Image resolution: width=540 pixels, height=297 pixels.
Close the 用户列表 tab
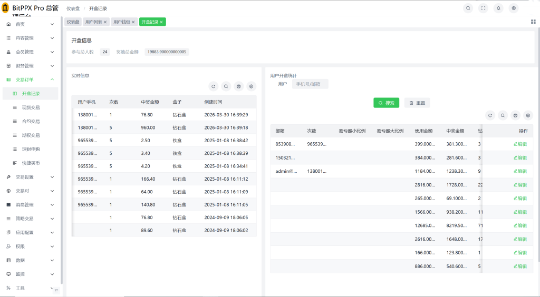pyautogui.click(x=105, y=22)
